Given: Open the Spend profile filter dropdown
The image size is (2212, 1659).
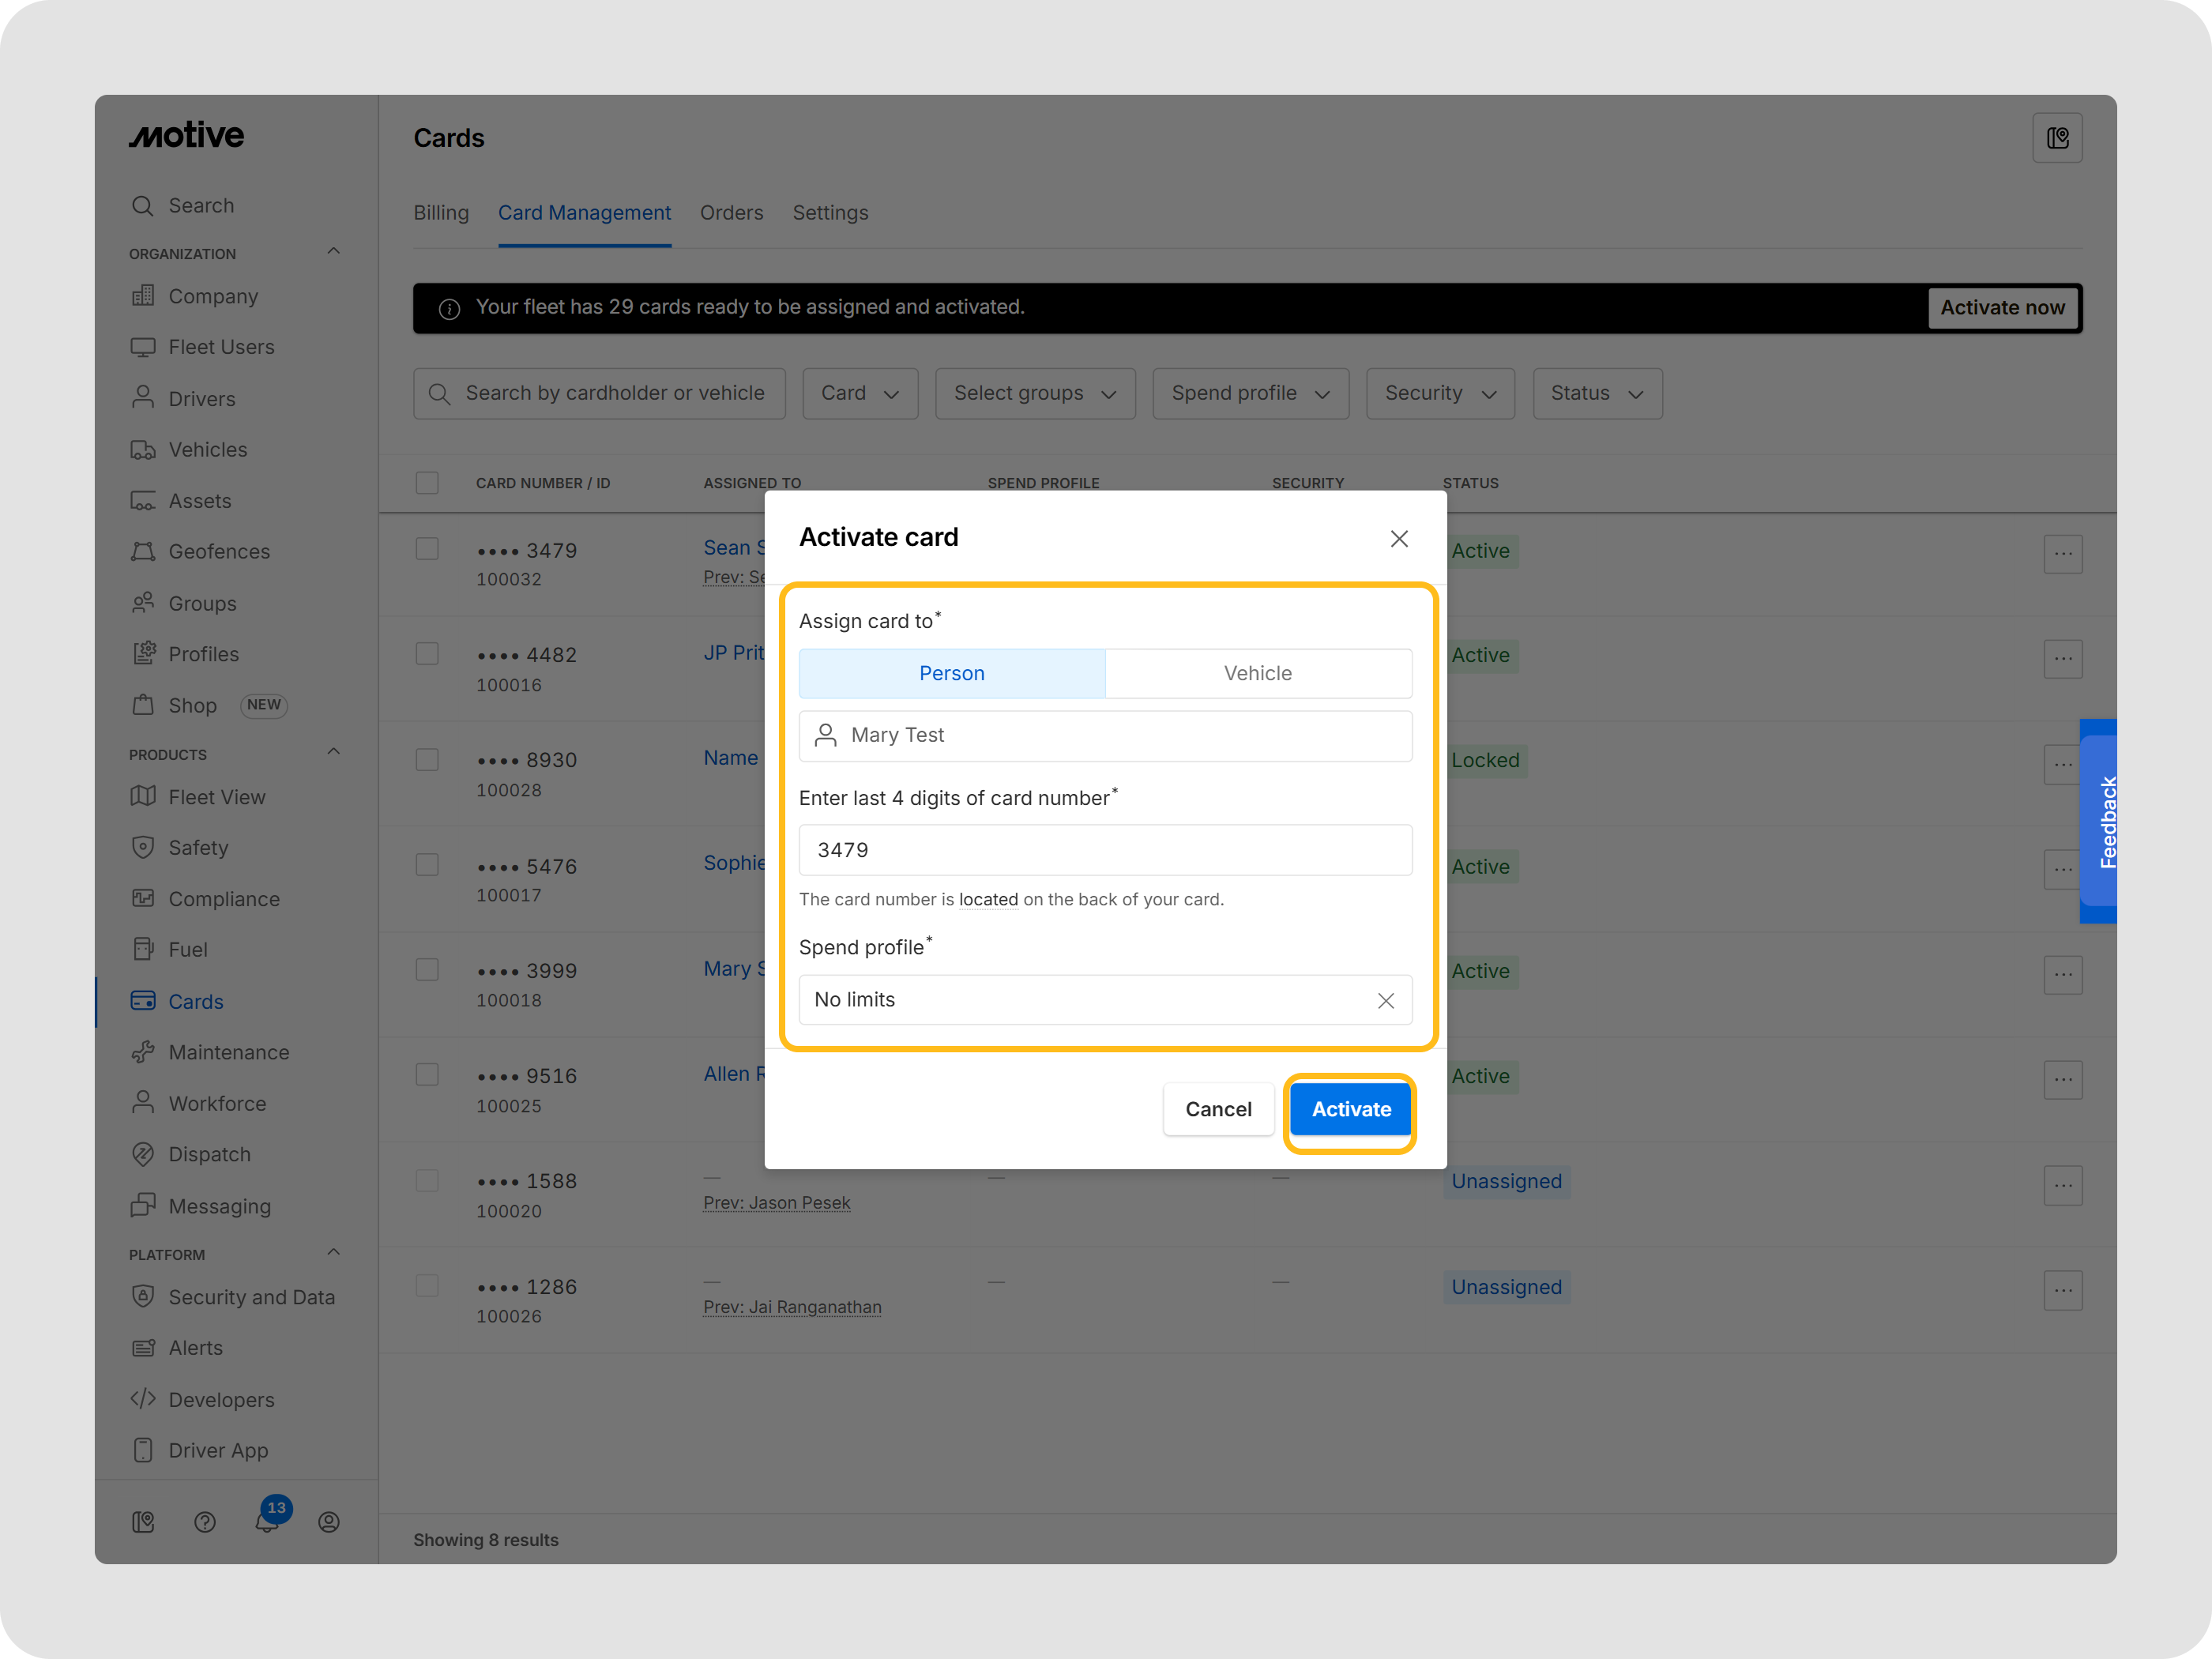Looking at the screenshot, I should [x=1250, y=393].
